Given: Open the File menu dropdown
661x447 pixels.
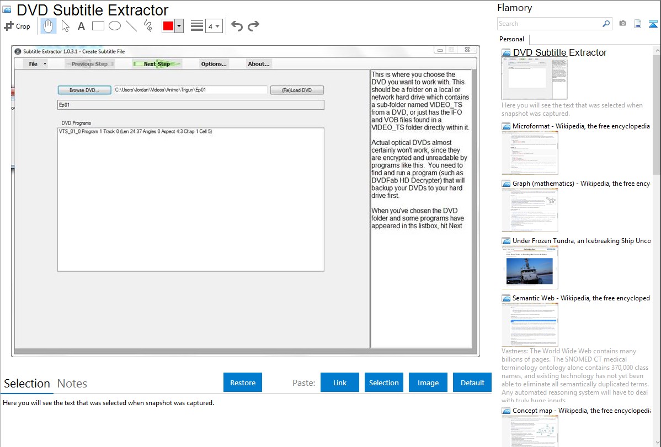Looking at the screenshot, I should pos(36,64).
